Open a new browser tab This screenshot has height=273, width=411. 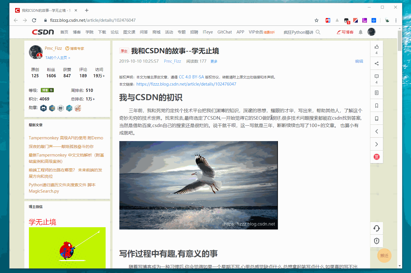pos(87,10)
